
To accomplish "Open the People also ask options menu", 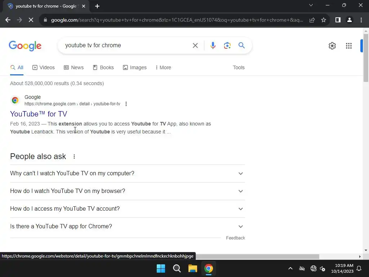I will click(74, 157).
